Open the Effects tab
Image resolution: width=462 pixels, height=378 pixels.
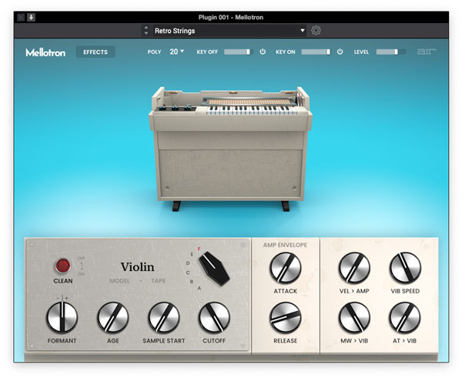pyautogui.click(x=95, y=52)
